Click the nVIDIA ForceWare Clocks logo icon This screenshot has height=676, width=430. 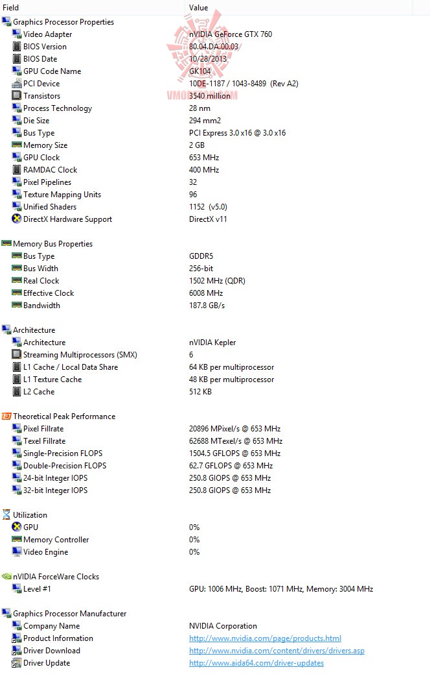6,576
